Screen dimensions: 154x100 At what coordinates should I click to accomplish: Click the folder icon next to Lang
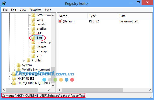[x=33, y=20]
